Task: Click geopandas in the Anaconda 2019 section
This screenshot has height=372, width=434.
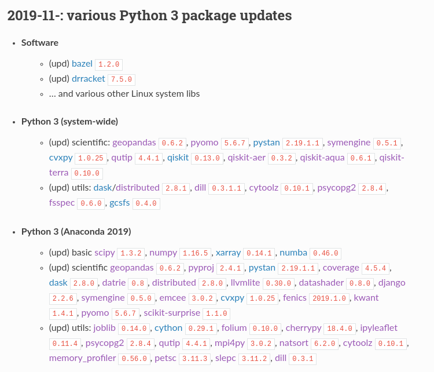Action: pyautogui.click(x=132, y=268)
